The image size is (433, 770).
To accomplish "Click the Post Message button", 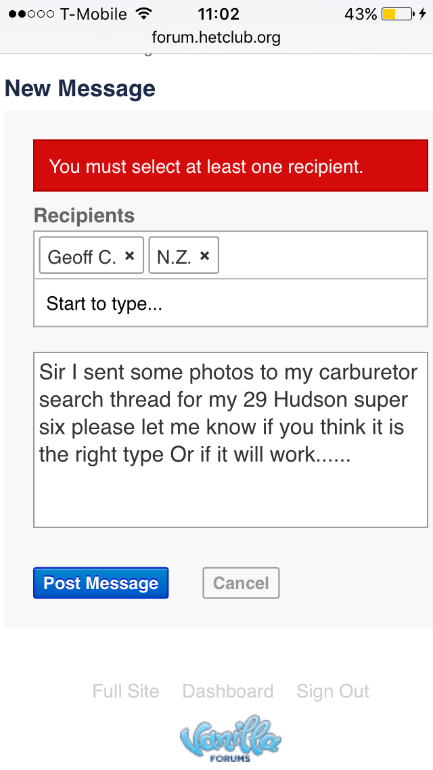I will 101,583.
